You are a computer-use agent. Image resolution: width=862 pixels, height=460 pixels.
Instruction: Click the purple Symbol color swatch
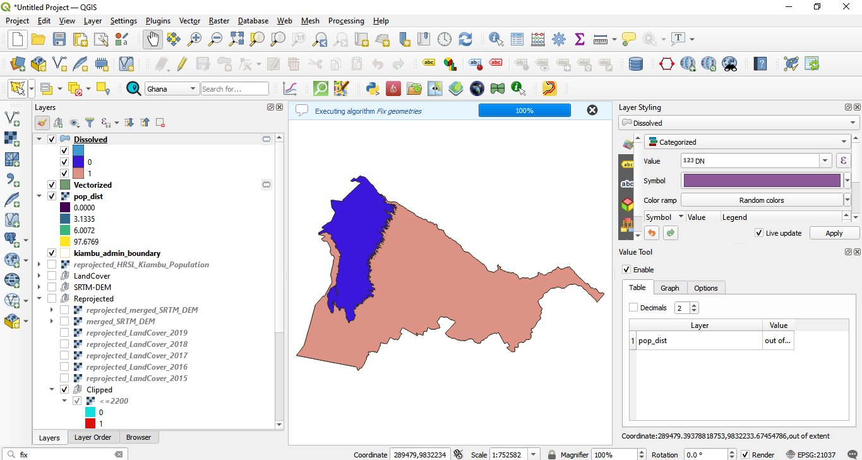click(x=762, y=181)
